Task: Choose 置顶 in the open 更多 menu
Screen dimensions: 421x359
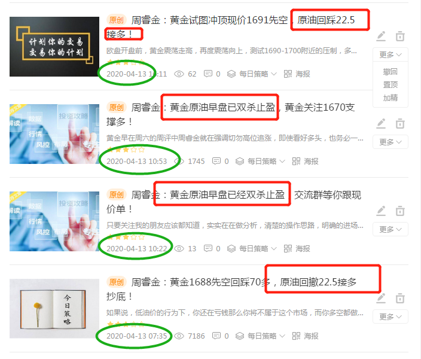Action: [x=390, y=84]
